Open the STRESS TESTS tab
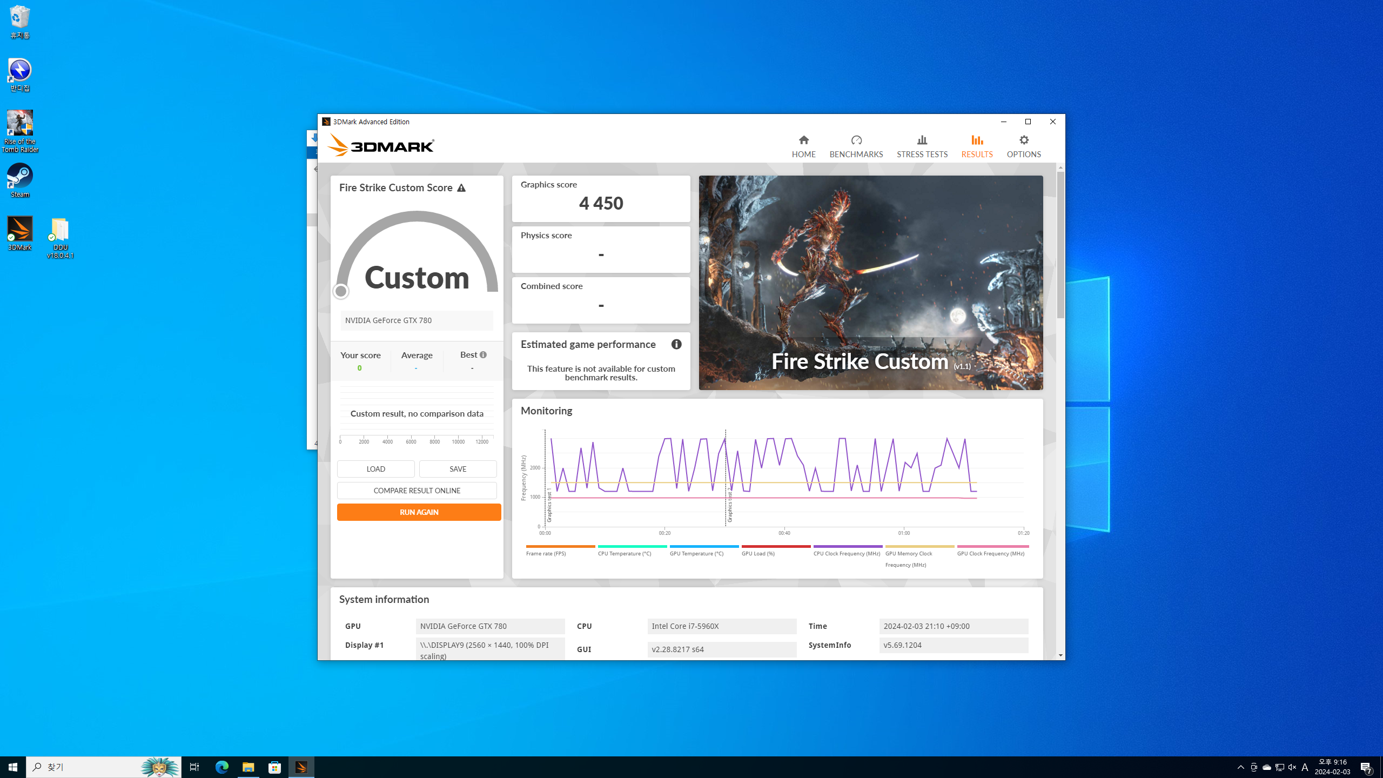 (x=922, y=146)
